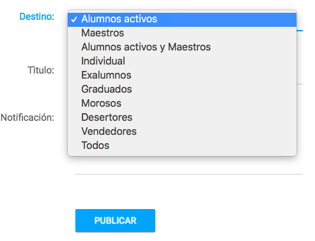Image resolution: width=315 pixels, height=241 pixels.
Task: Select the Alumnos activos option
Action: (x=182, y=19)
